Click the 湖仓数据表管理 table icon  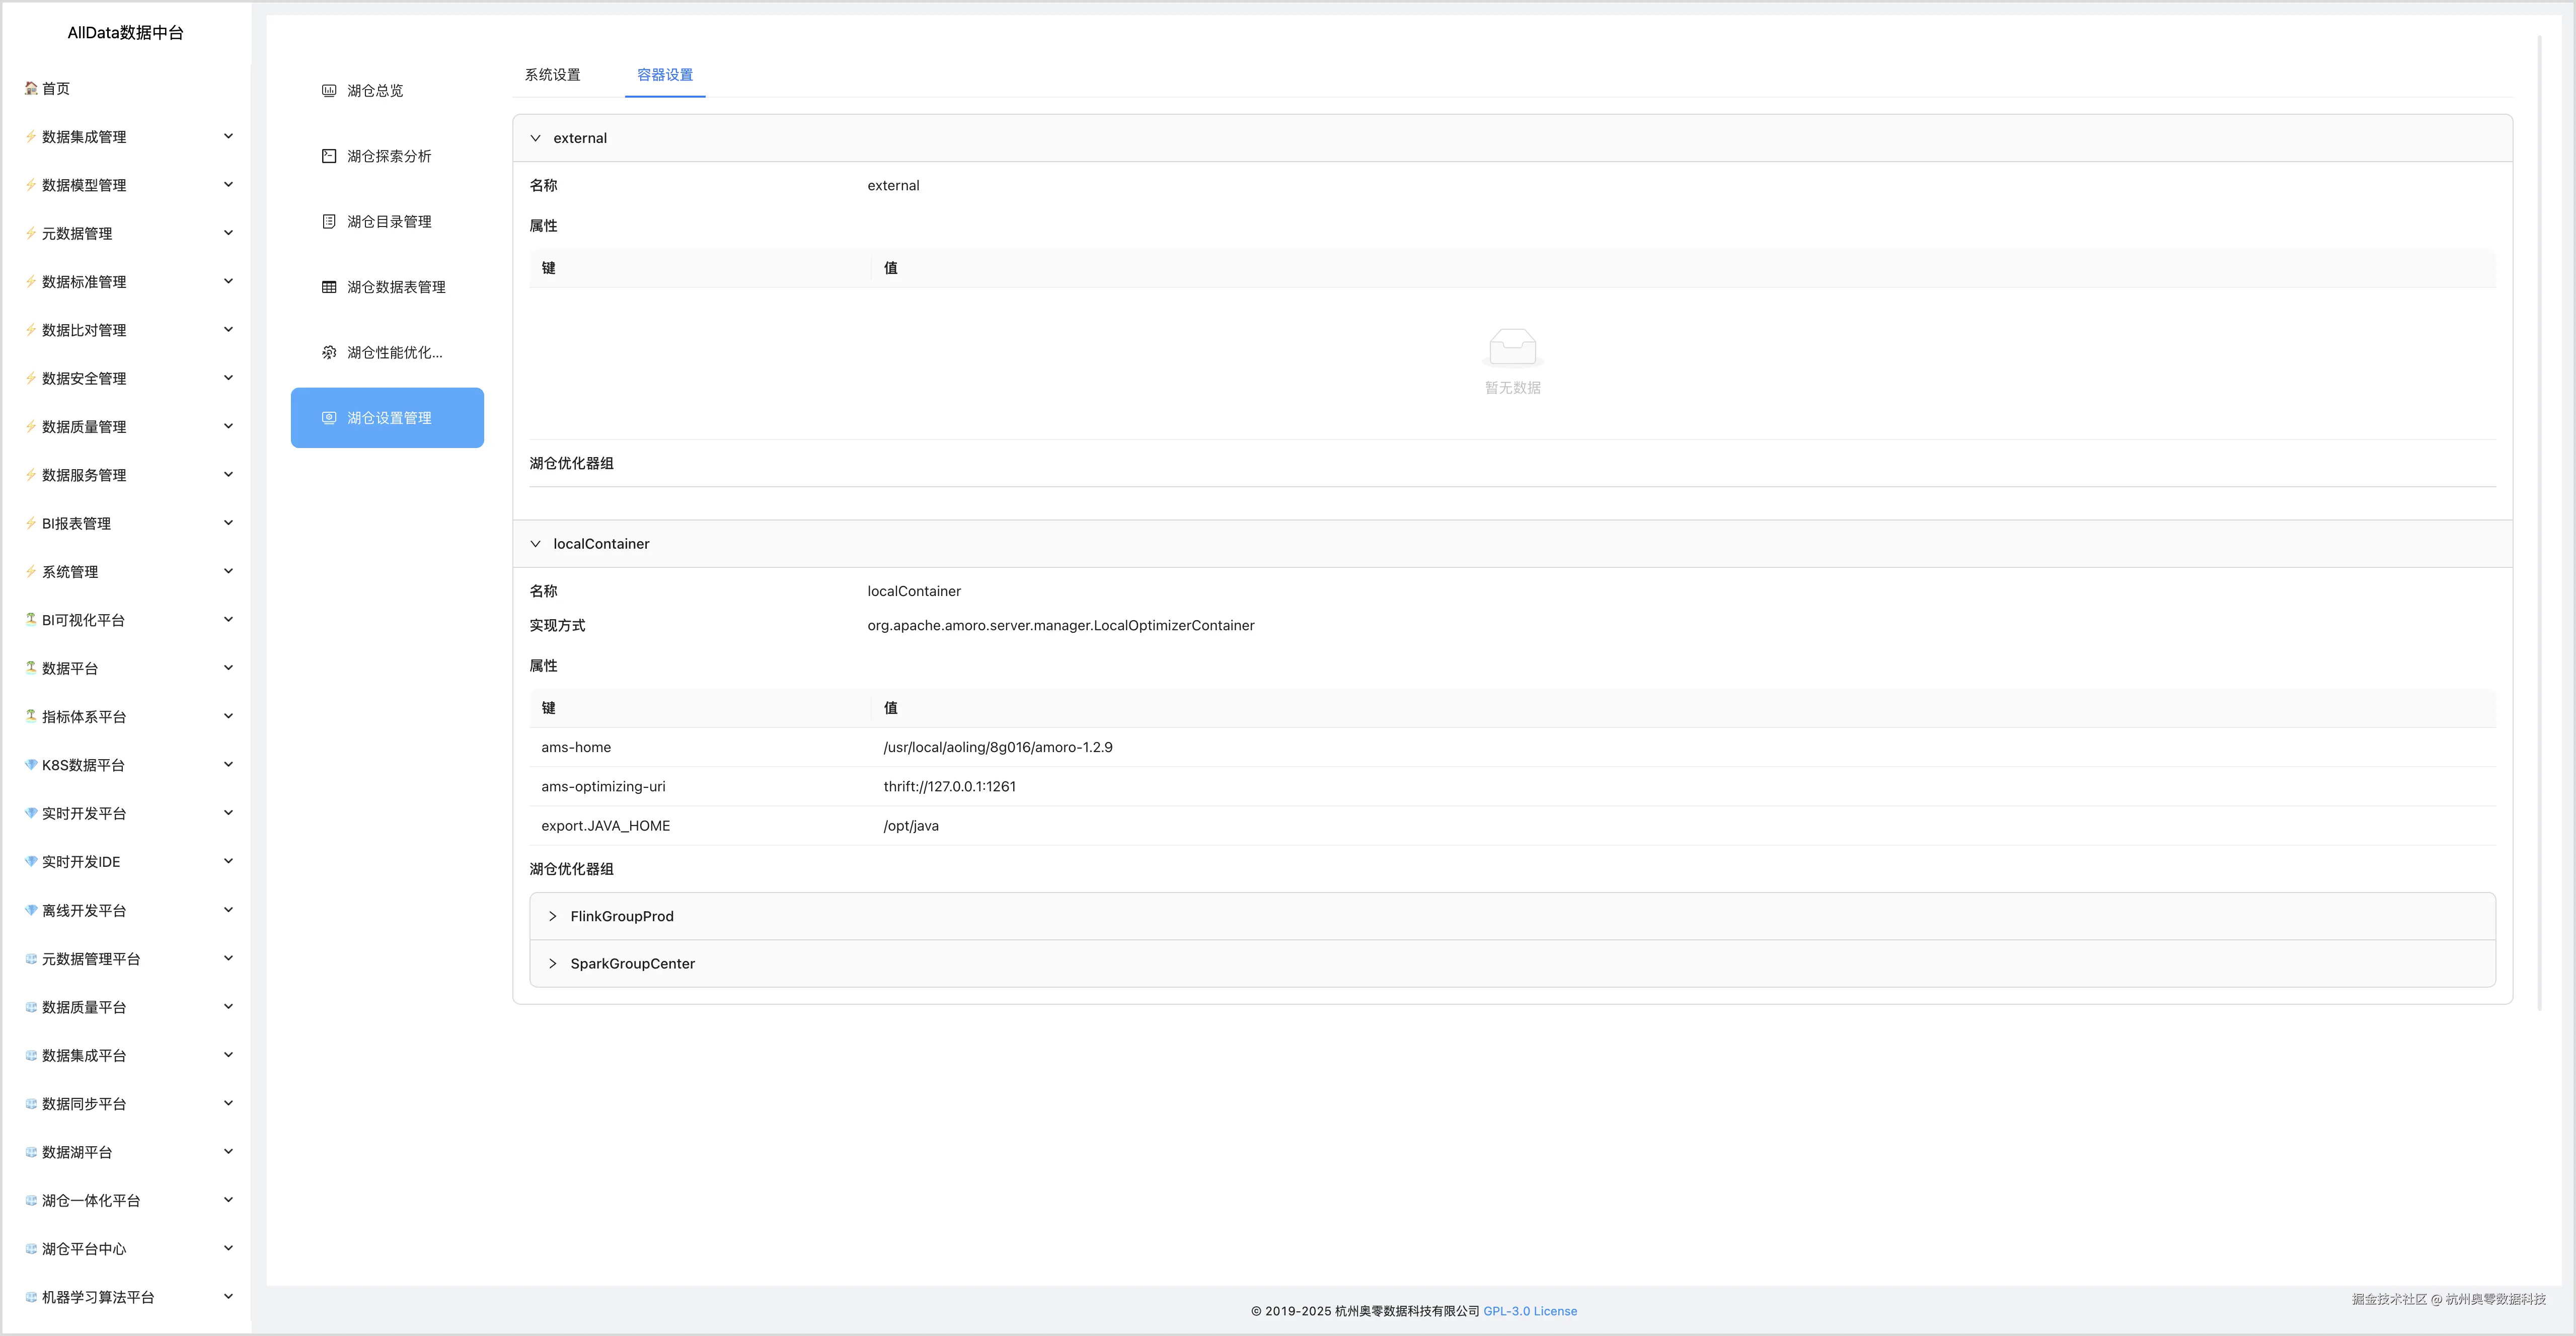[x=329, y=287]
